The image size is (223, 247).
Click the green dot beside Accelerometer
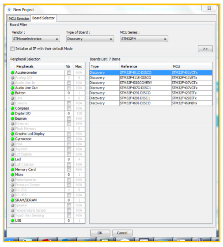click(12, 72)
